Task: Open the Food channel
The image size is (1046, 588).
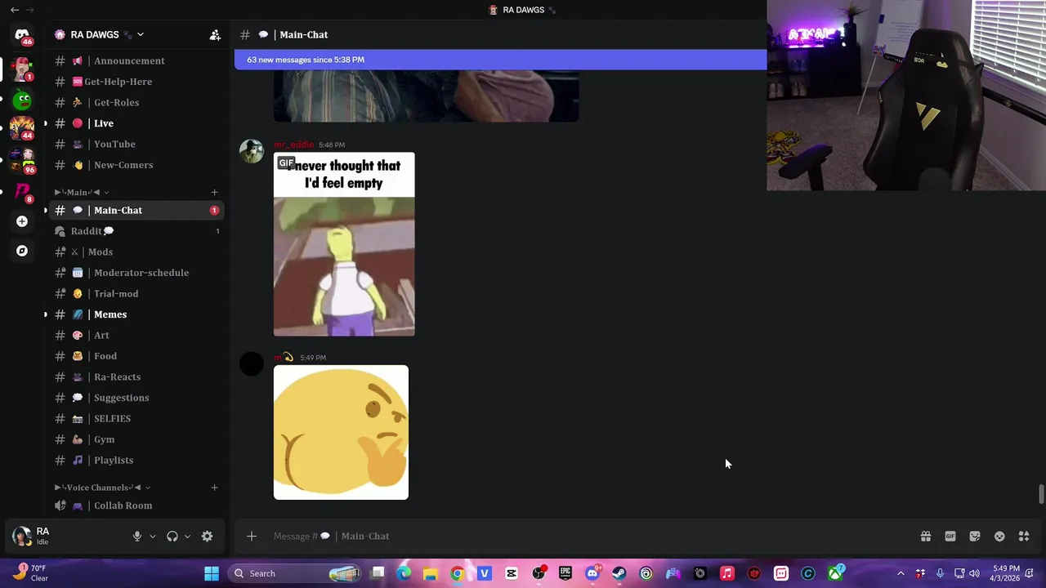Action: 136,356
